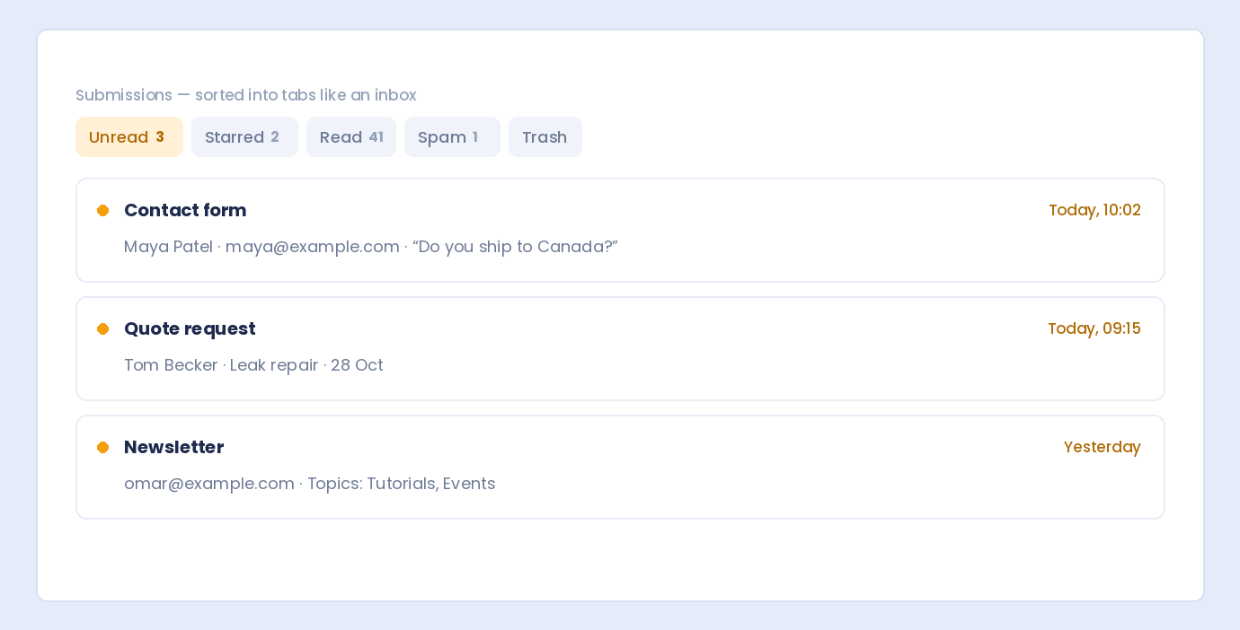Open the Contact form submission title

(185, 210)
